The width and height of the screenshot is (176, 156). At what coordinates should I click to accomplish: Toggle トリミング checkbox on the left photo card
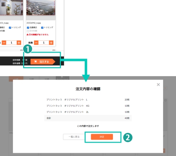(10, 27)
